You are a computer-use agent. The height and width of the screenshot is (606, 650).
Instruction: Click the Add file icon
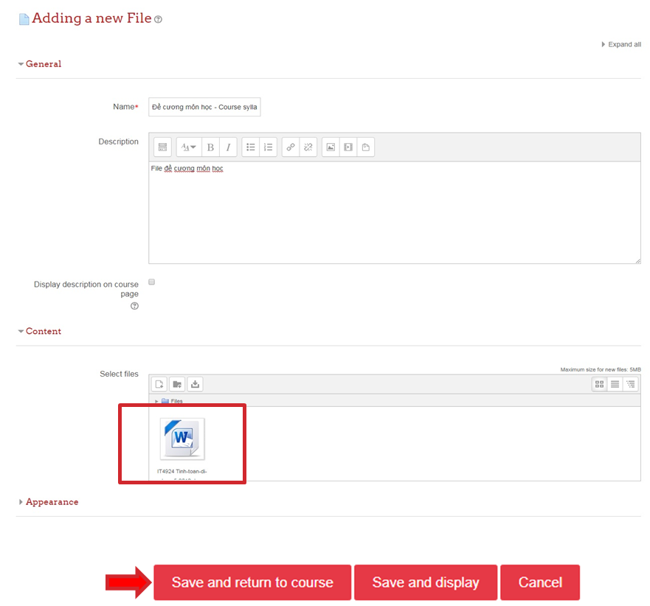[x=159, y=384]
